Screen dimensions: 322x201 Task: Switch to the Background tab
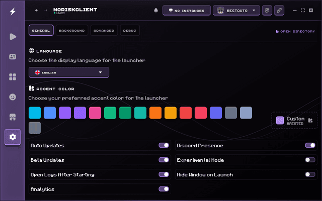click(71, 30)
